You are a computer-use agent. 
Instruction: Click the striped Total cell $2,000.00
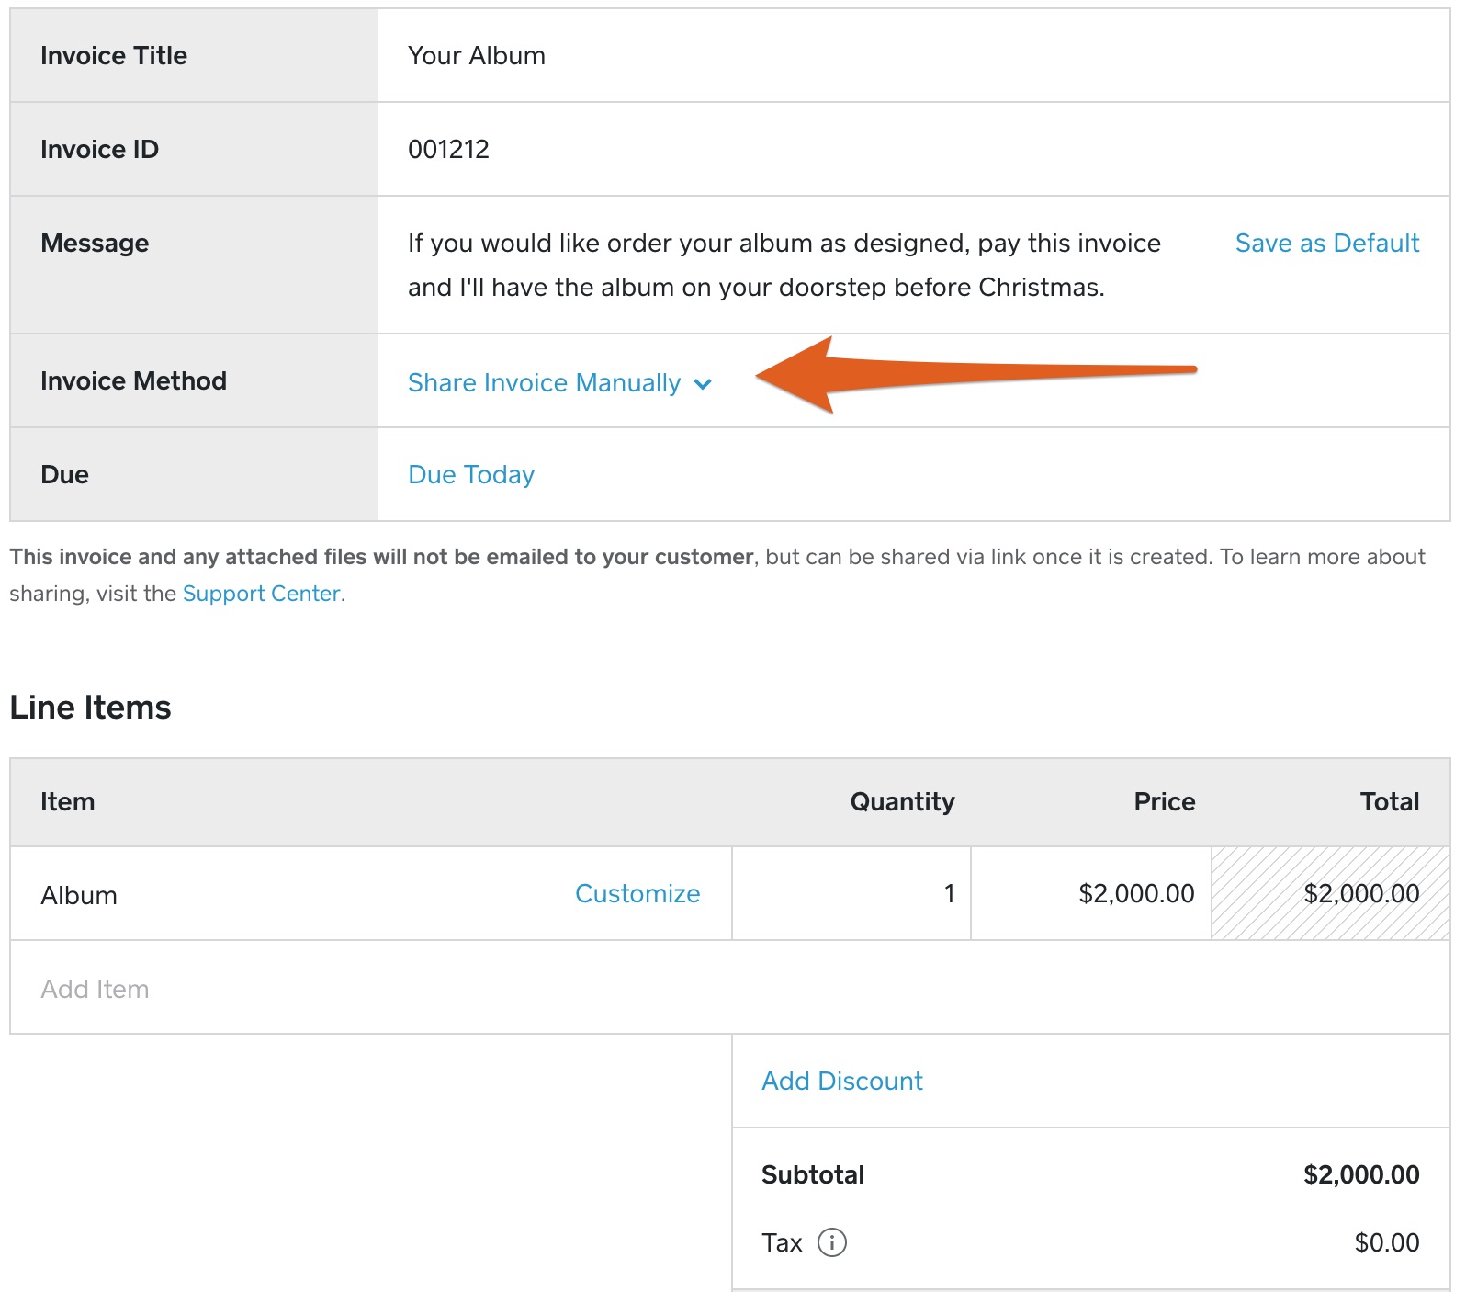pos(1331,893)
